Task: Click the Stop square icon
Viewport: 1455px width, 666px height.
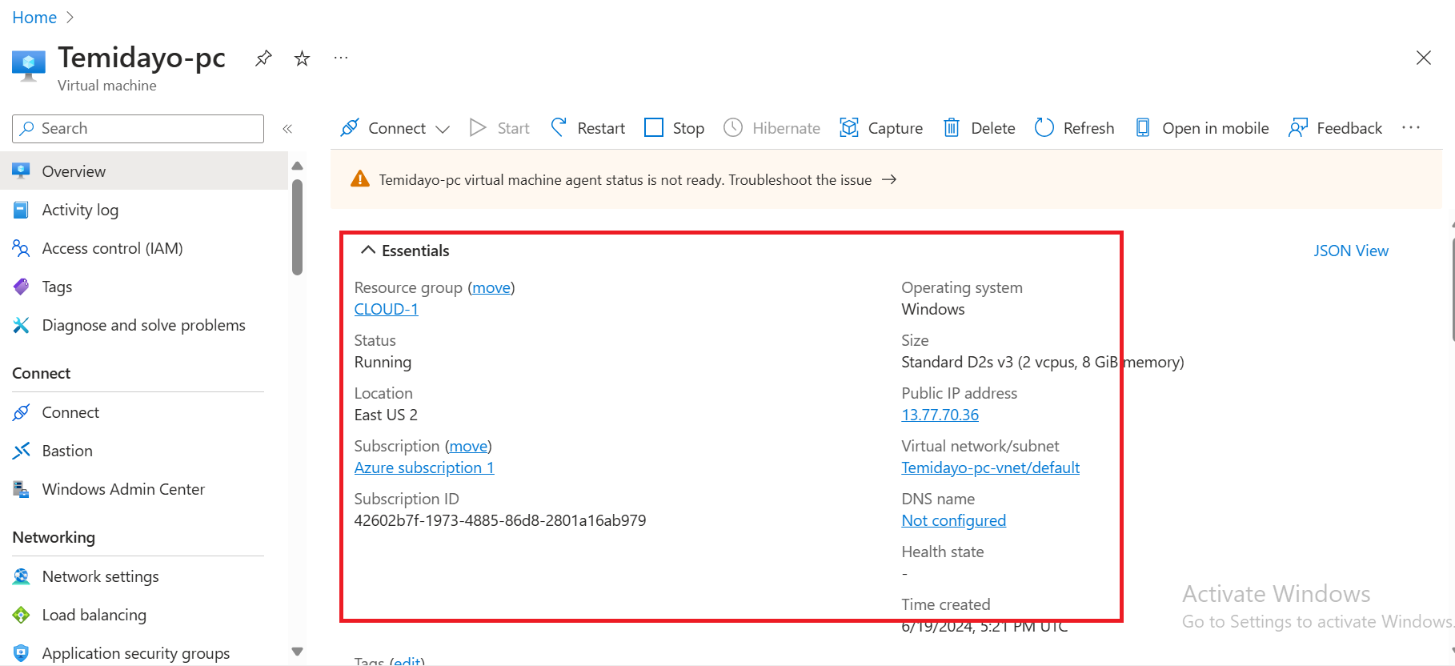Action: click(x=654, y=128)
